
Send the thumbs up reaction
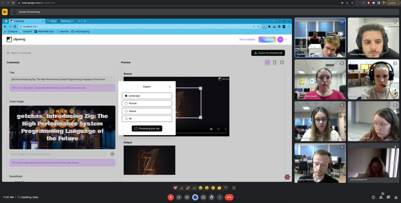pos(182,188)
